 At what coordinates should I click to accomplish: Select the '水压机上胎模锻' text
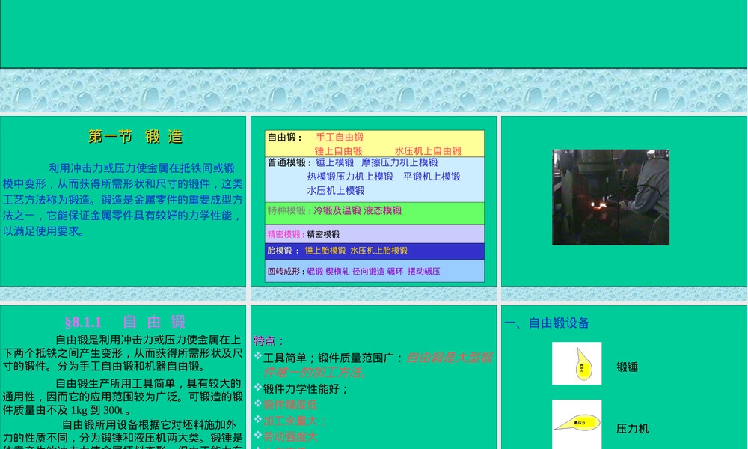[378, 251]
